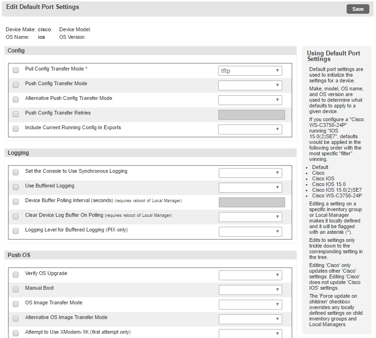Click the 'OS Version:' label
This screenshot has height=338, width=376.
(x=72, y=37)
